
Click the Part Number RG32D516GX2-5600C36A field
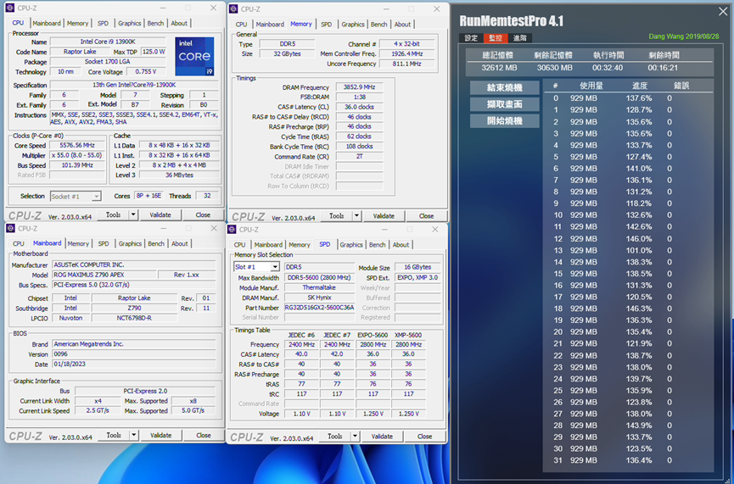tap(319, 307)
